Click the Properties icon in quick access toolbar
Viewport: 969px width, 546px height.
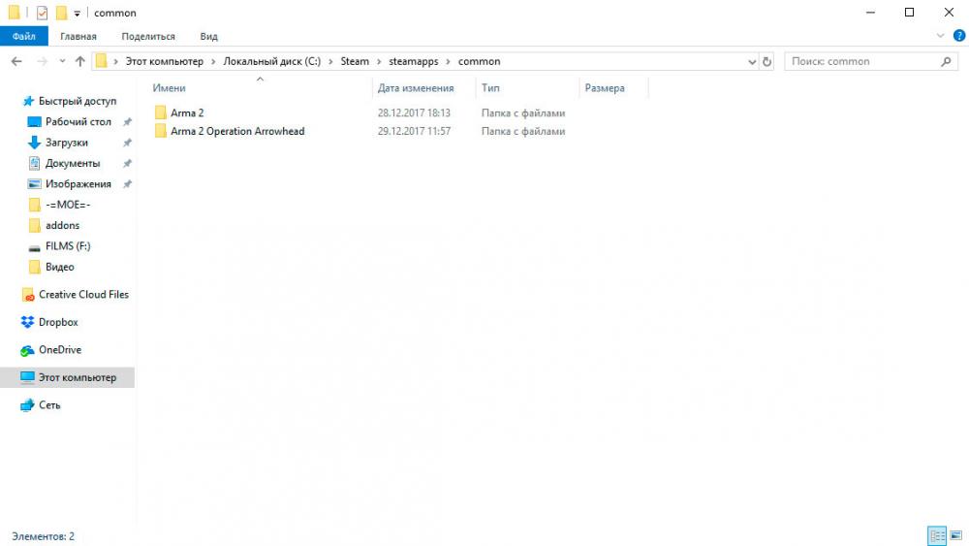coord(42,13)
